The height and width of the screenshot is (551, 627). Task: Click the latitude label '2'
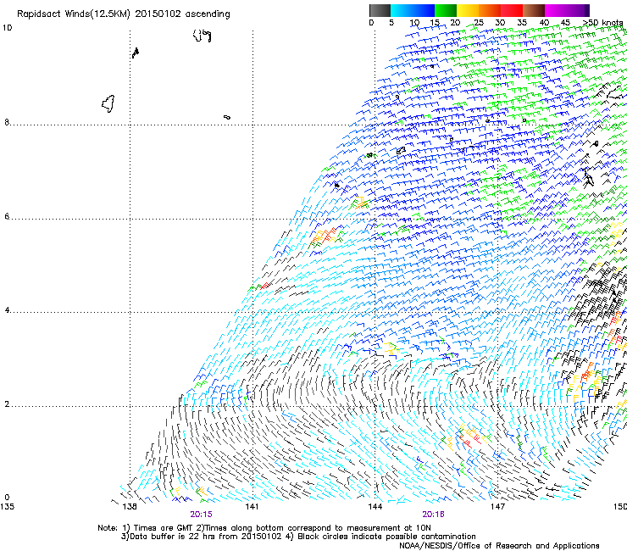(7, 404)
